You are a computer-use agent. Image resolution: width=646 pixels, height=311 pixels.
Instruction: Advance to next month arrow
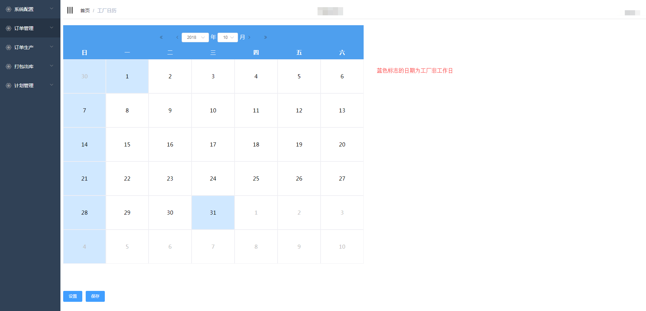[x=250, y=37]
